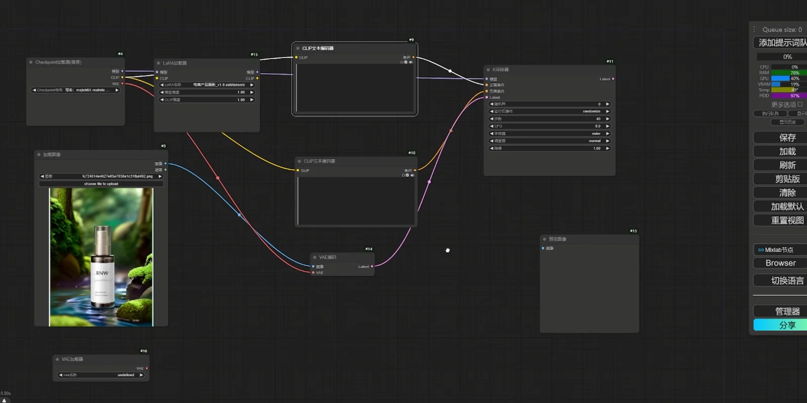Click the VAE output socket on Checkpoint加载器
This screenshot has width=807, height=403.
coord(123,84)
